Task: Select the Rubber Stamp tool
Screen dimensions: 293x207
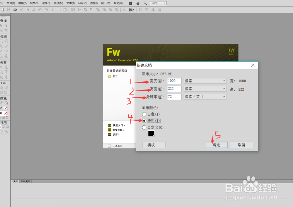Action: (x=6, y=56)
